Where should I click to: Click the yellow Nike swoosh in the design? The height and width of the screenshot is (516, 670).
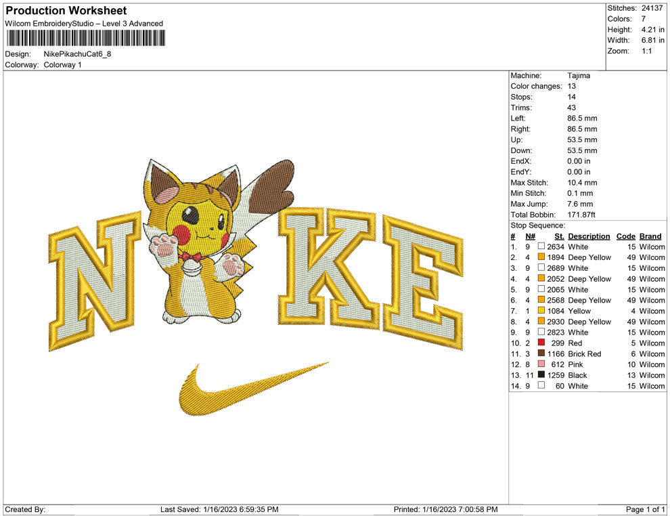(252, 389)
